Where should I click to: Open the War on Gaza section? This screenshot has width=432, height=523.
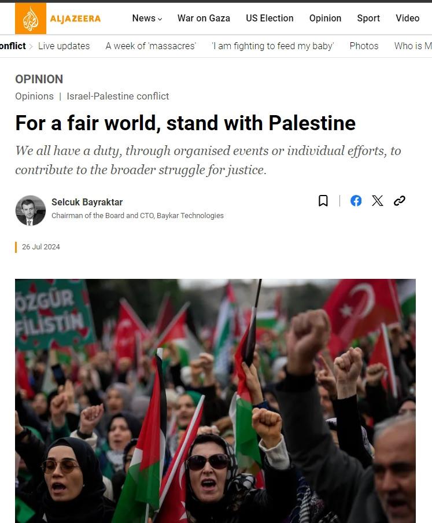[204, 18]
